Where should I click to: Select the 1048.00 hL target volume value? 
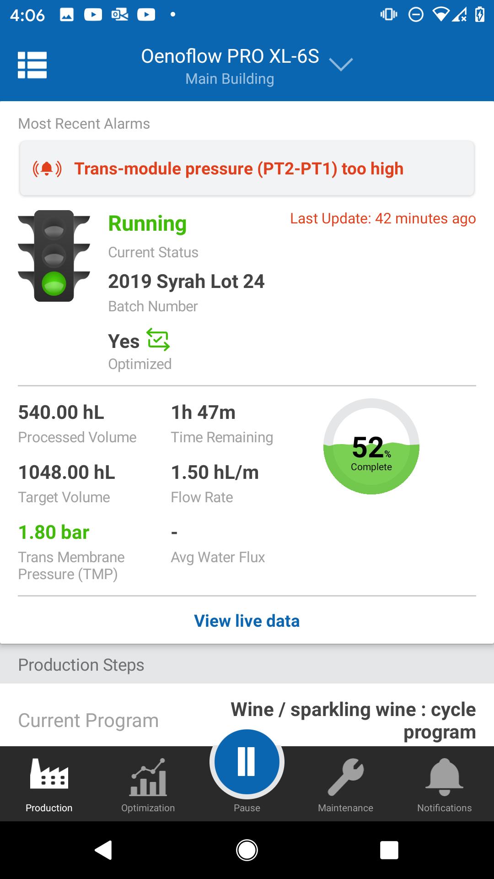[x=67, y=472]
